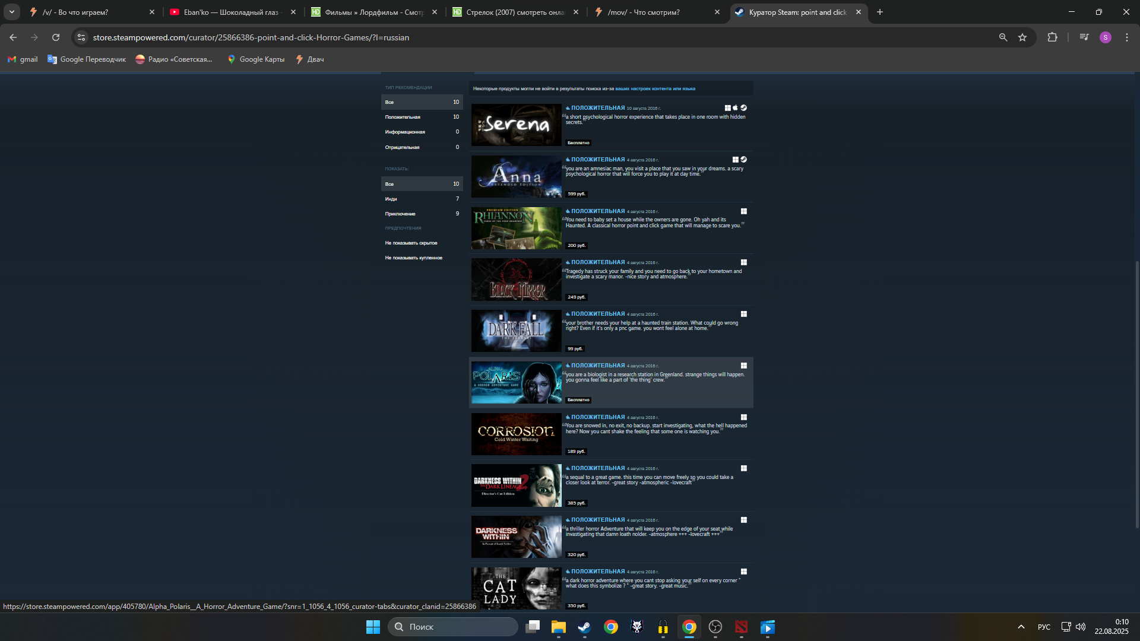Click the media control icon in toolbar
1140x641 pixels.
[x=1084, y=37]
